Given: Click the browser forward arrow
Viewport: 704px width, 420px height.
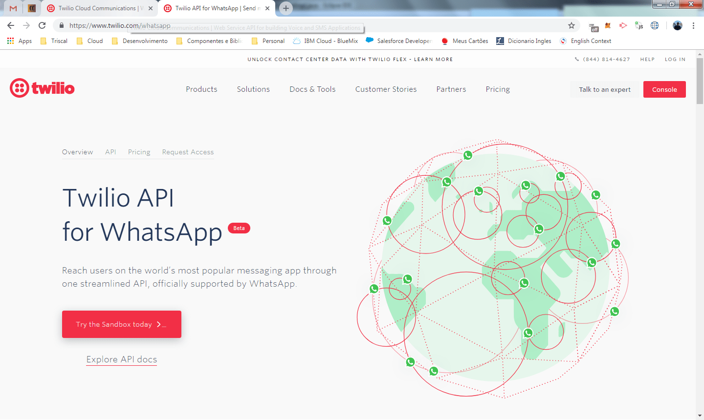Looking at the screenshot, I should (x=26, y=25).
